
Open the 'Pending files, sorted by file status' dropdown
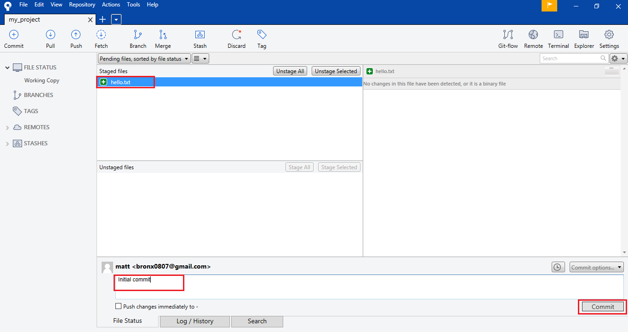click(x=144, y=59)
